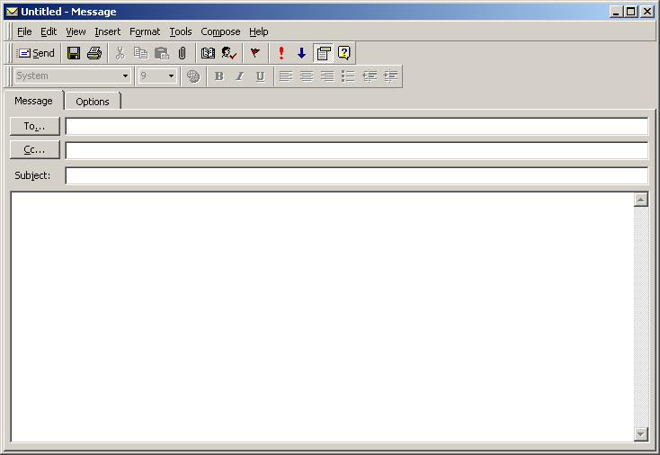The height and width of the screenshot is (455, 660).
Task: Set Low importance with blue down arrow
Action: (x=301, y=53)
